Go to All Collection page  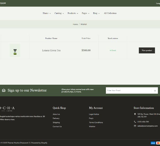(110, 13)
